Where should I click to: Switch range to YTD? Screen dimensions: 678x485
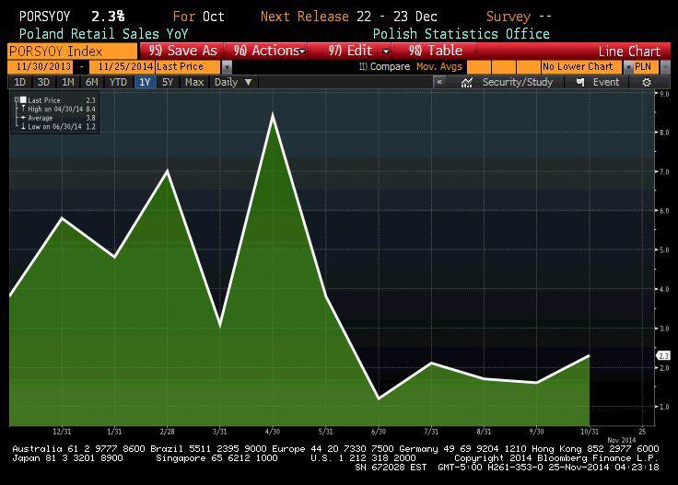118,82
